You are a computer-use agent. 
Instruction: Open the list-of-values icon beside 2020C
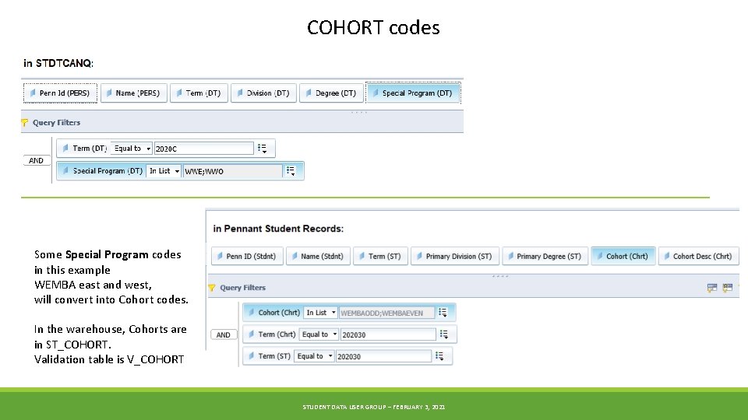click(x=262, y=149)
